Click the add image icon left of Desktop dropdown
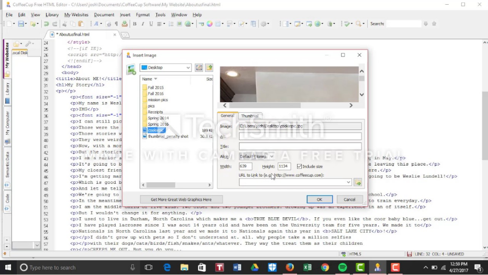This screenshot has height=275, width=488. 131,69
